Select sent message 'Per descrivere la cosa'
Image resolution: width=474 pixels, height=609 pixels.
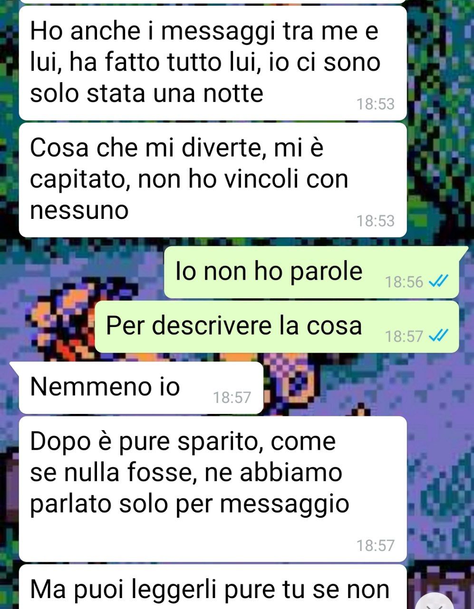pyautogui.click(x=277, y=326)
